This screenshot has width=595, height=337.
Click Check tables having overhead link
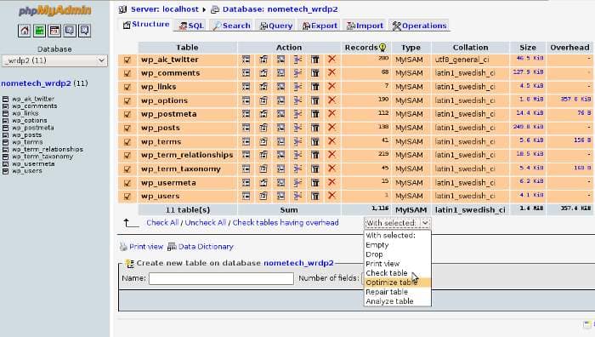pos(286,223)
